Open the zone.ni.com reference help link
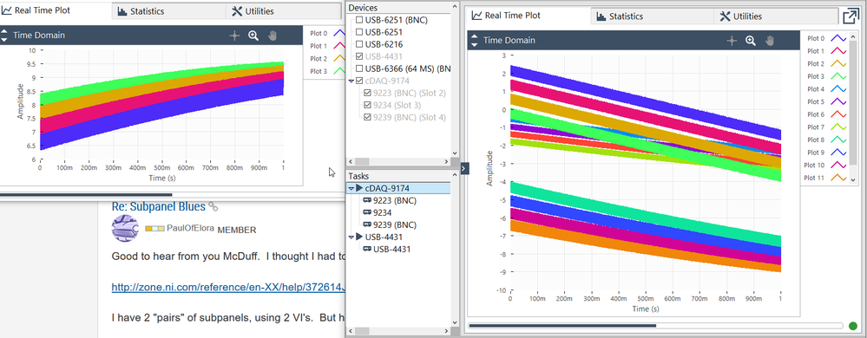This screenshot has height=338, width=867. pyautogui.click(x=228, y=287)
